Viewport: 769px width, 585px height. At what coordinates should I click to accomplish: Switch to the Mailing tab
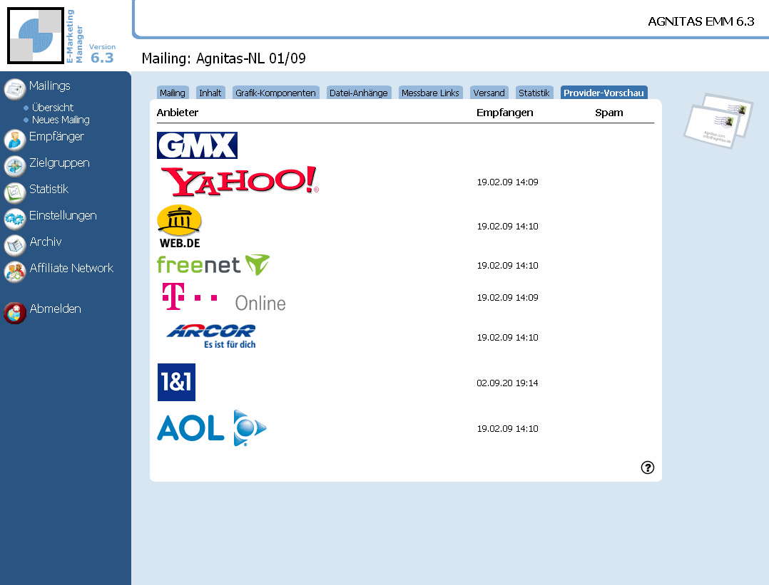(x=173, y=93)
